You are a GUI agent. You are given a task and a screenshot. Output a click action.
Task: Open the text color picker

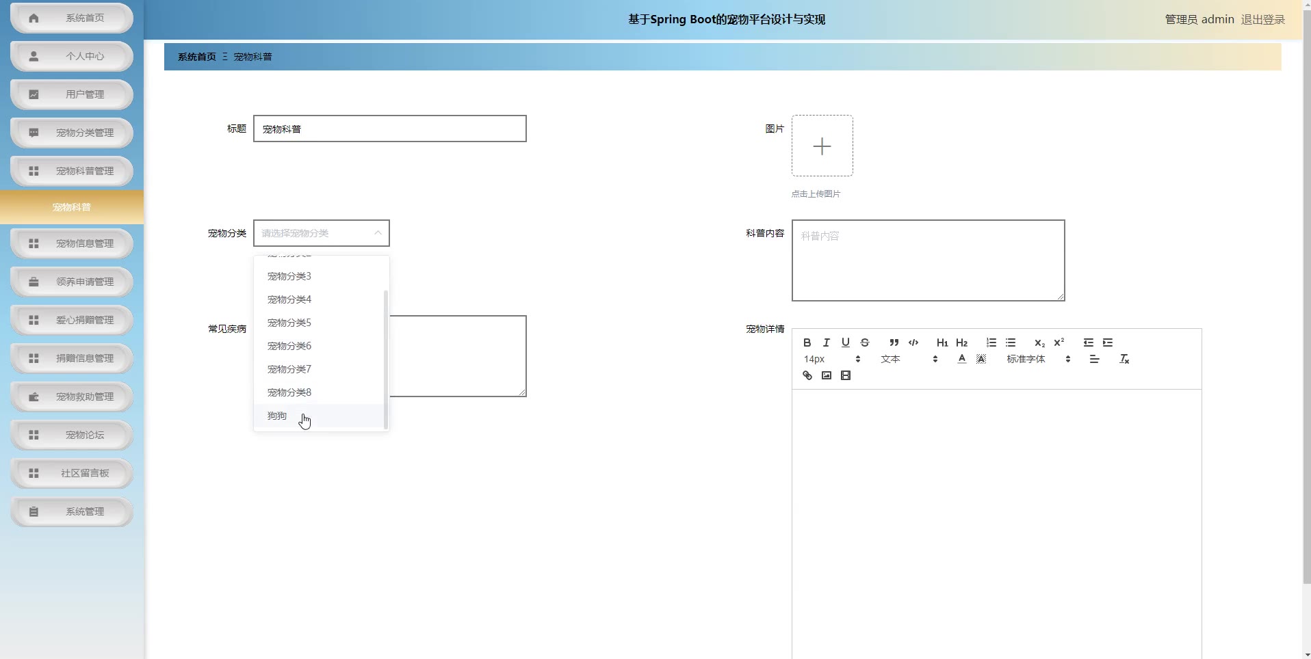coord(961,359)
